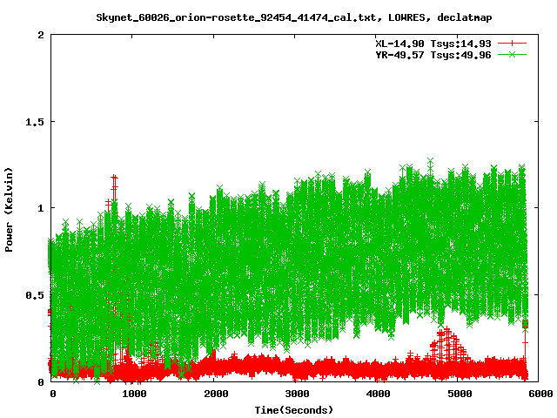Click the Time(Seconds) x-axis label

coord(294,410)
